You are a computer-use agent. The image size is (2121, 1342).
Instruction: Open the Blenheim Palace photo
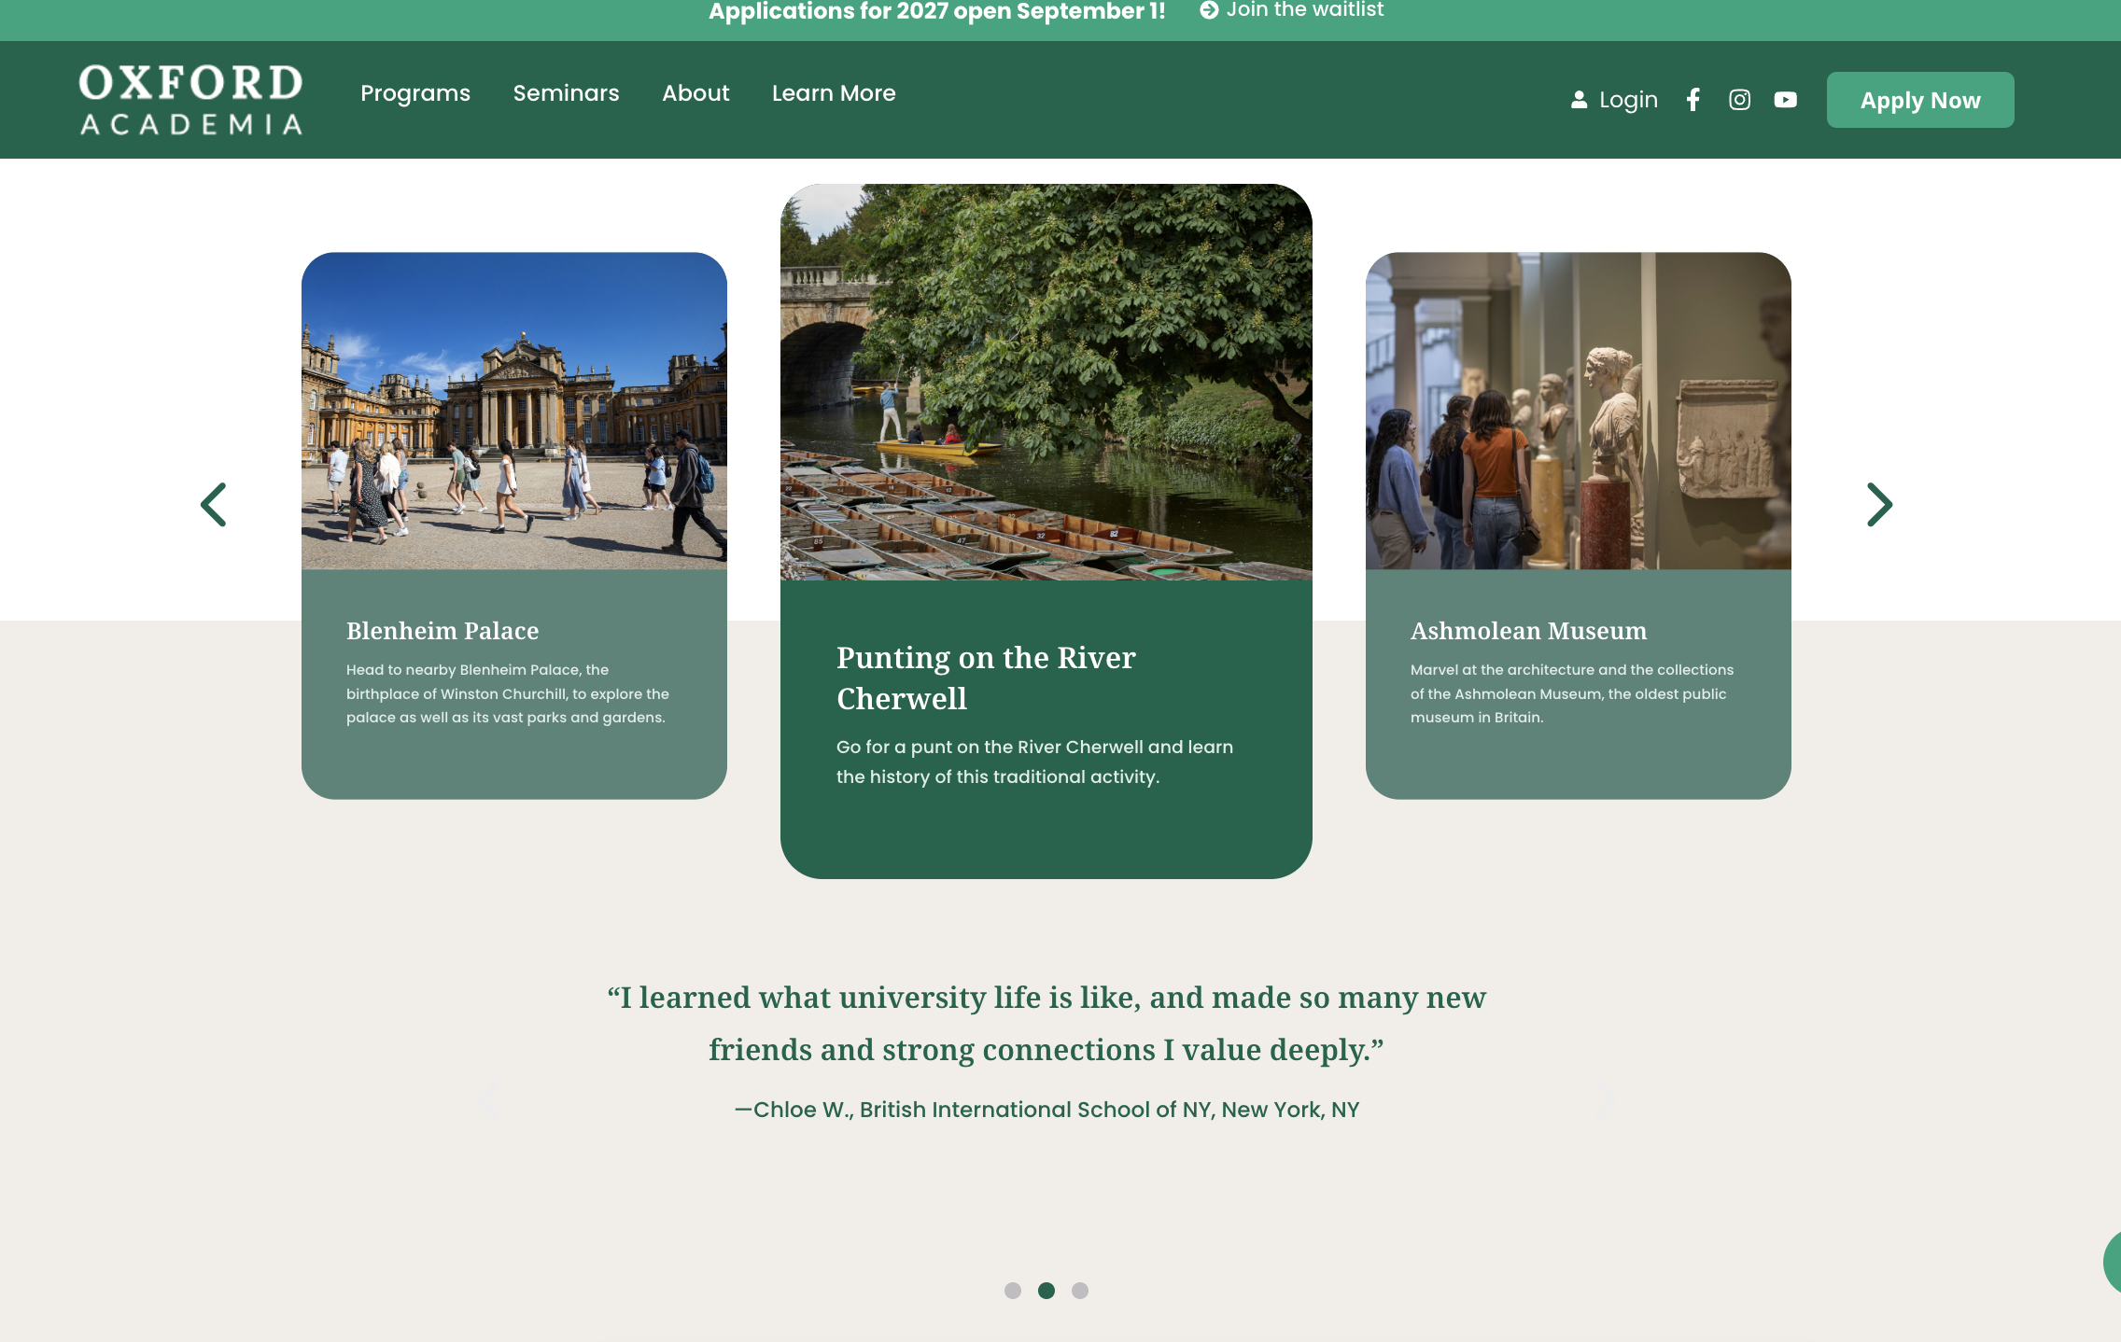514,411
